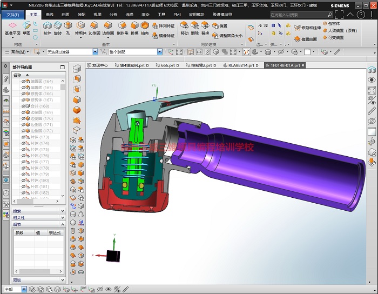
Task: Click the 偏置 offset region icon
Action: (x=215, y=25)
